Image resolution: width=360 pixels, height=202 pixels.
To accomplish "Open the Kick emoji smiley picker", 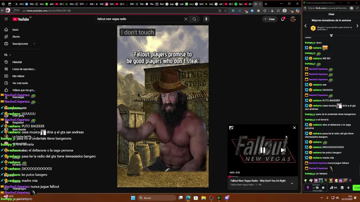I will (x=323, y=188).
